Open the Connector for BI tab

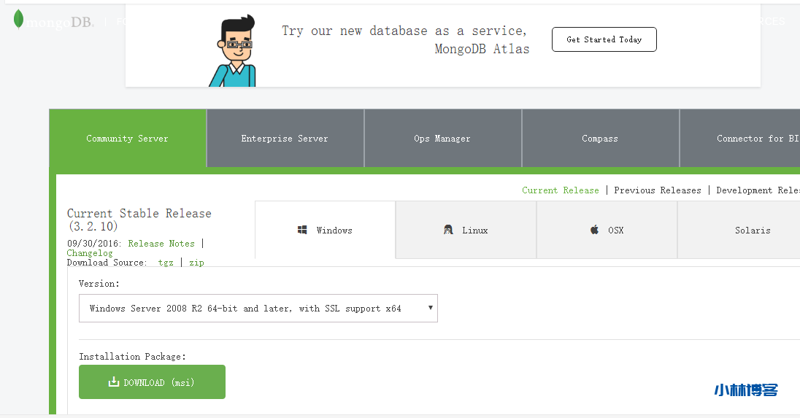[740, 138]
